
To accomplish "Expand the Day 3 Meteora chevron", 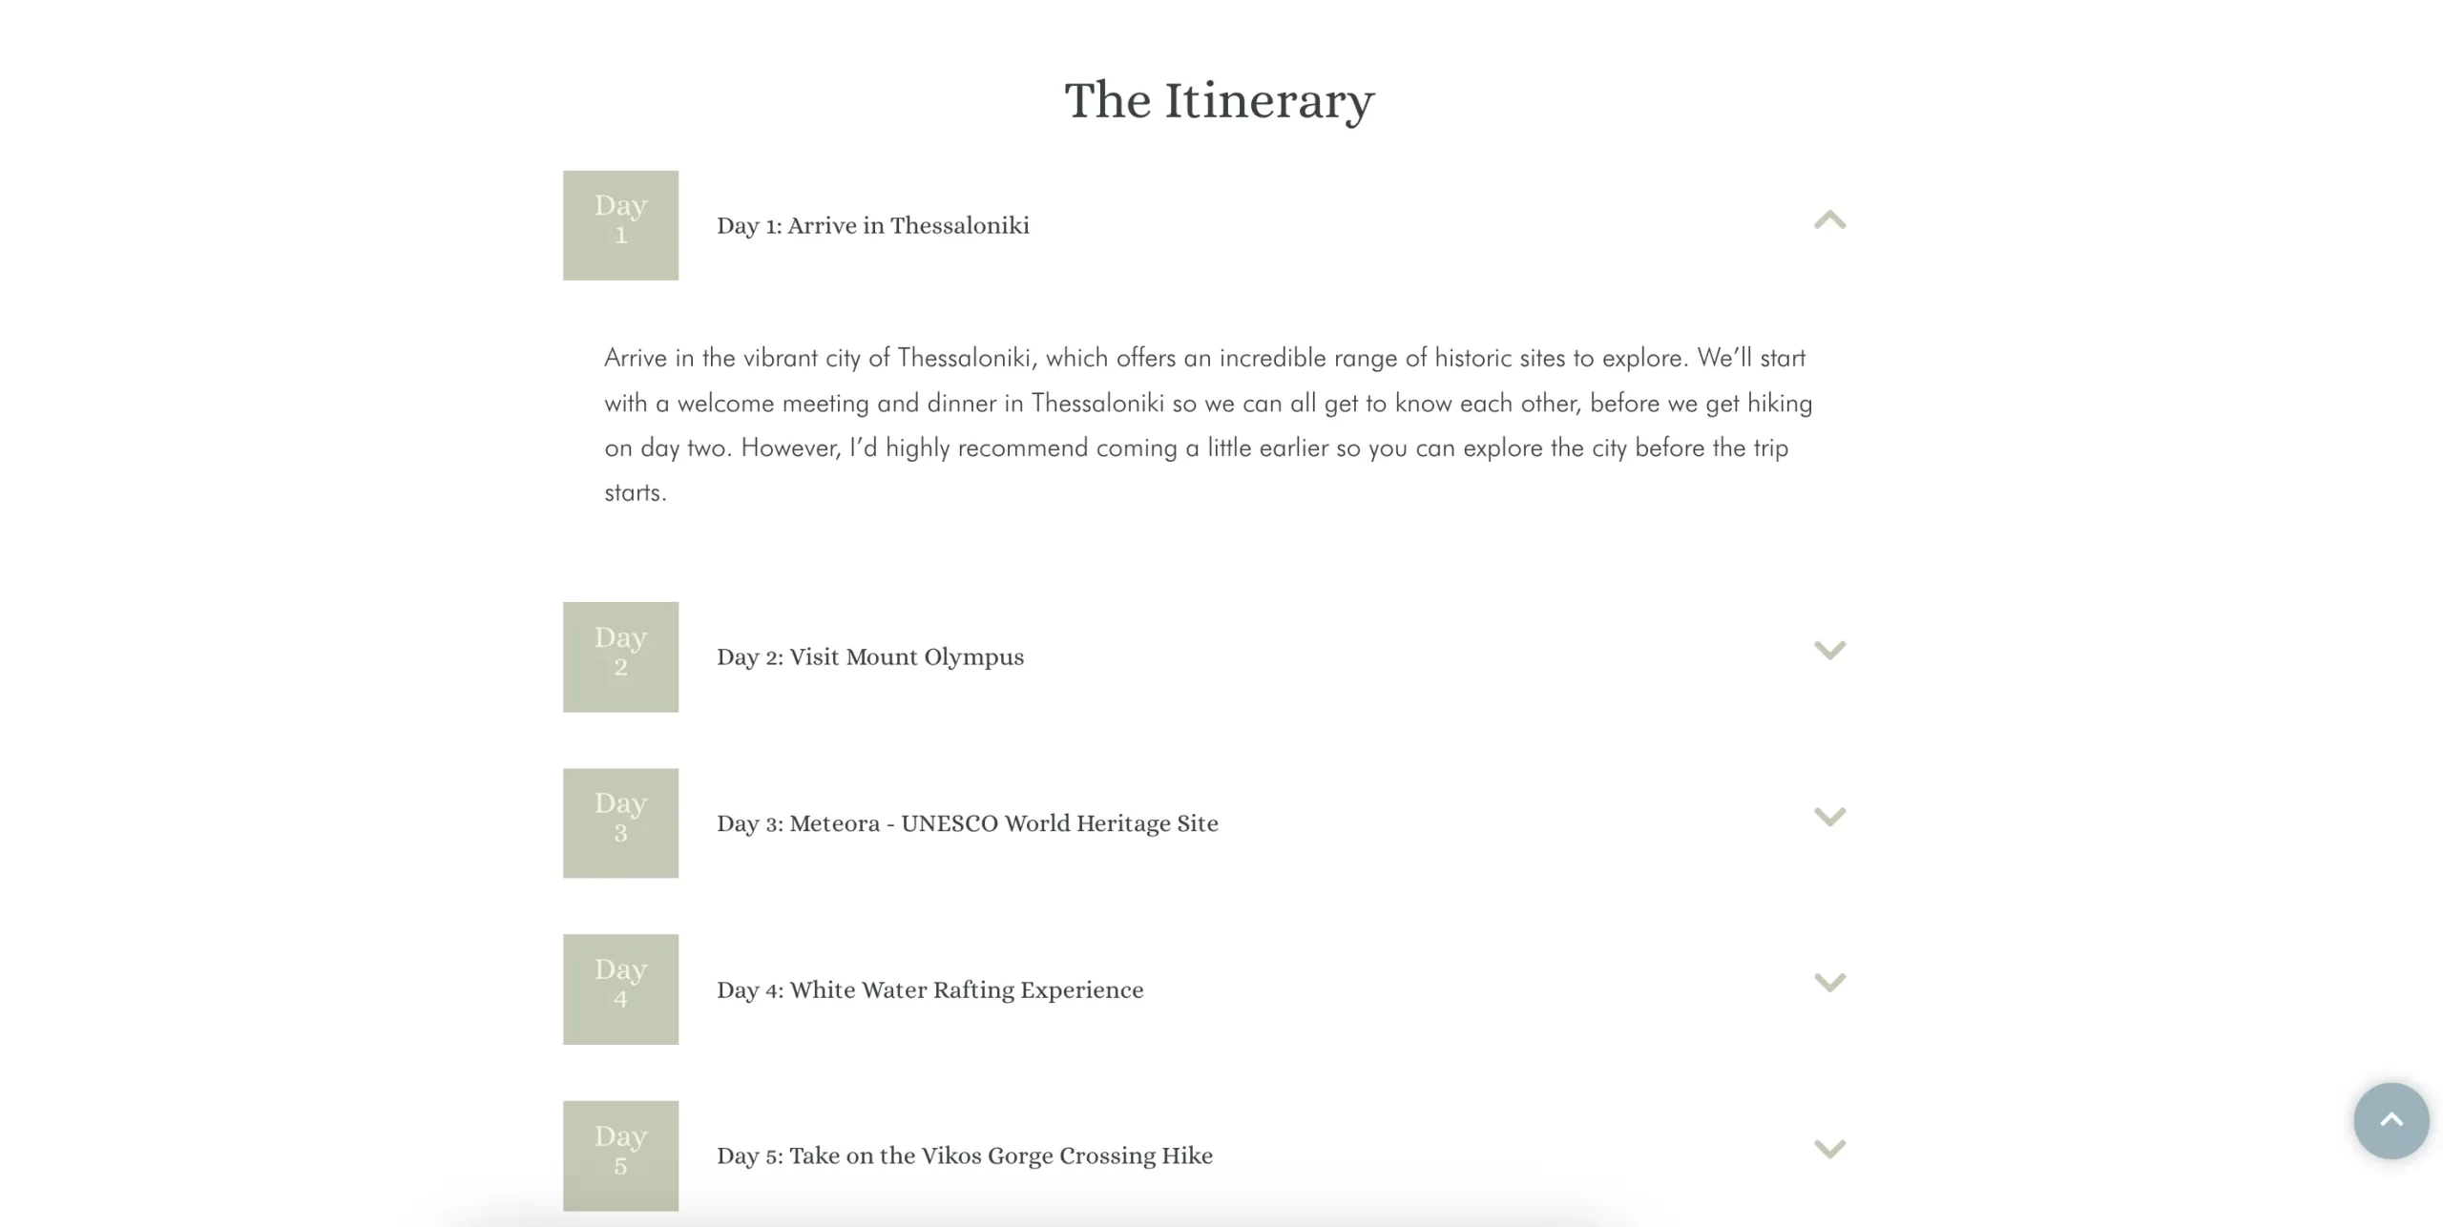I will tap(1829, 817).
